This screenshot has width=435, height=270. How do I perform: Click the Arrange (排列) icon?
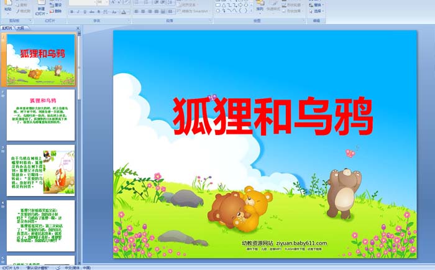tap(260, 7)
